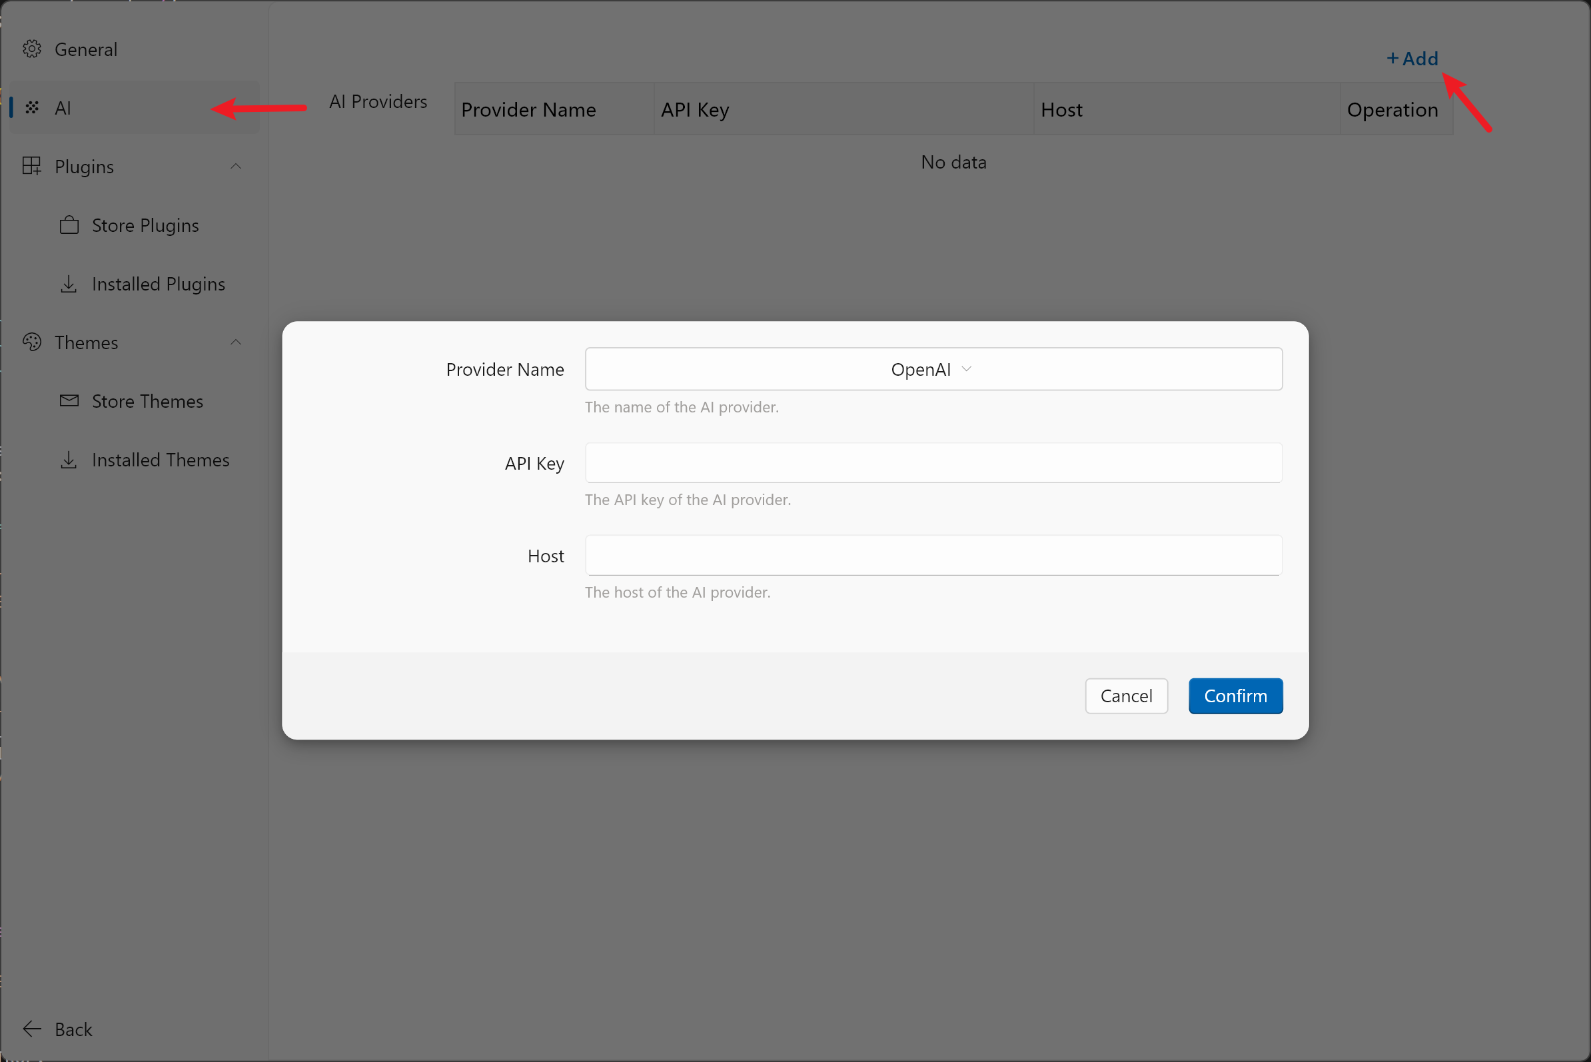The width and height of the screenshot is (1591, 1062).
Task: Collapse the Plugins section chevron
Action: 236,166
